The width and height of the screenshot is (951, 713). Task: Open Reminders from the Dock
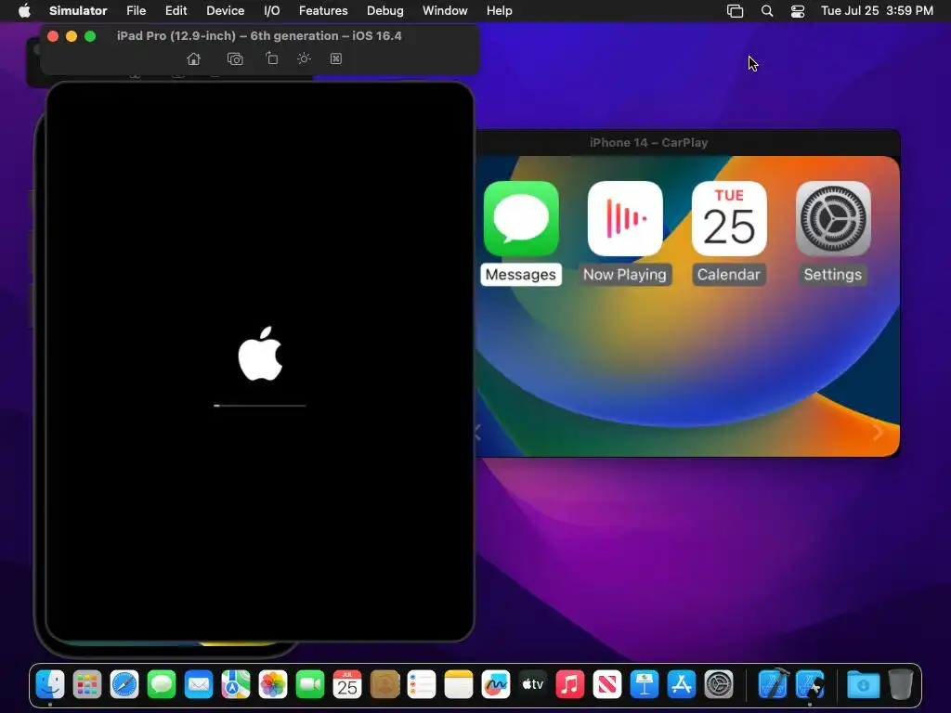coord(422,685)
